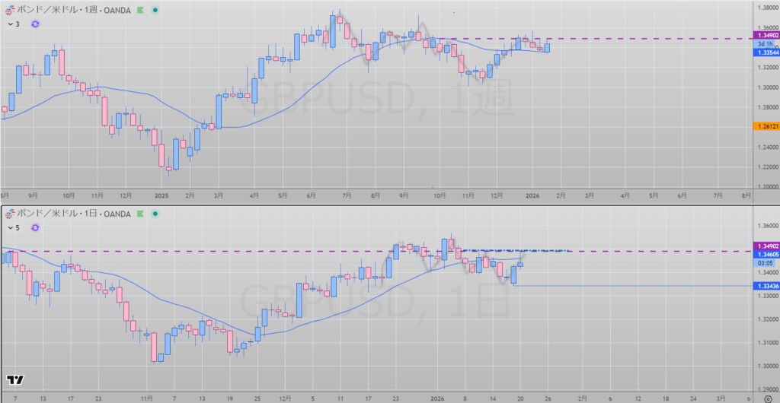780x403 pixels.
Task: Select the blue 1.33436 price label on daily chart
Action: 765,286
